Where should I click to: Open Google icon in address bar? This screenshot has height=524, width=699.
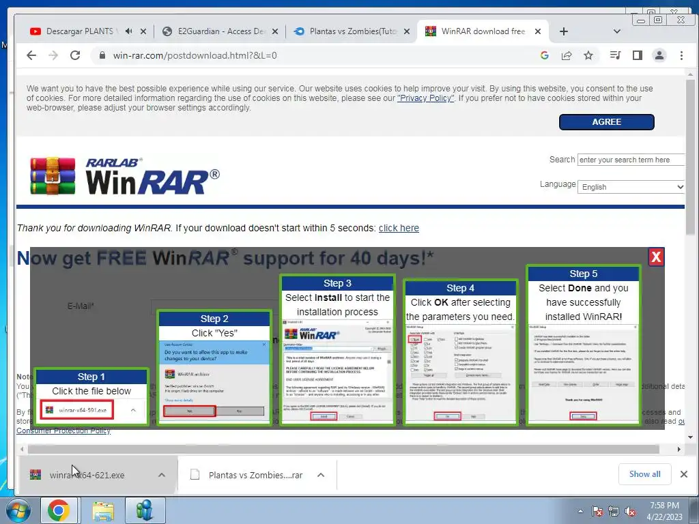(x=544, y=55)
